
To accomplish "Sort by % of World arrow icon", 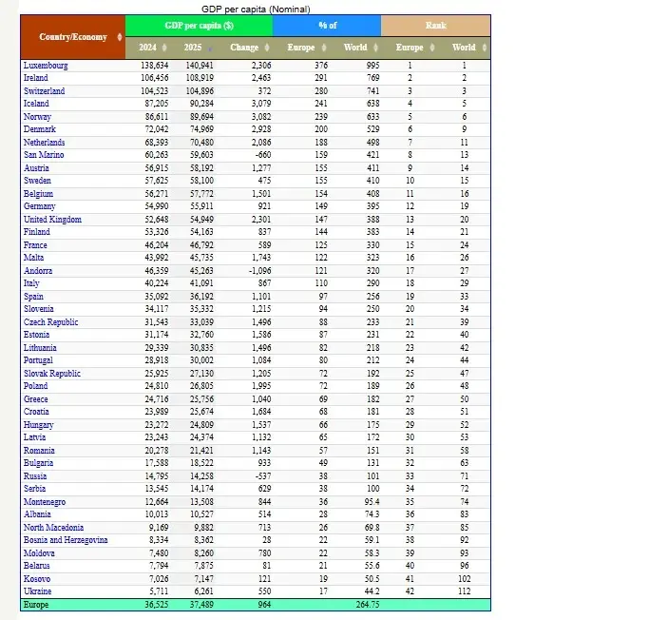I will 374,48.
